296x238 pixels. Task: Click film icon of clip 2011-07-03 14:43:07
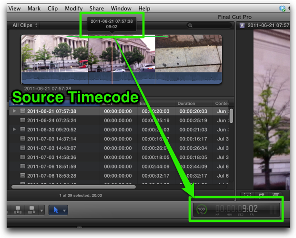pos(22,148)
